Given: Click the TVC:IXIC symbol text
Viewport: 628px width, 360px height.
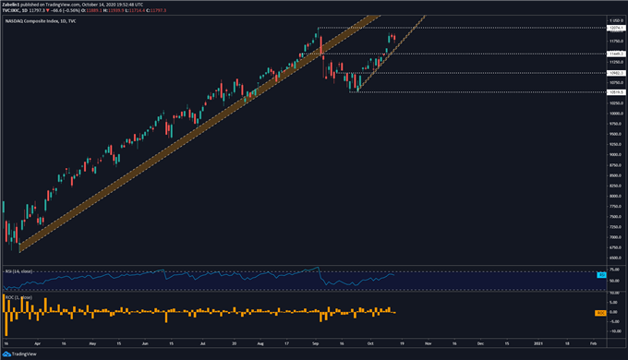Looking at the screenshot, I should click(11, 10).
